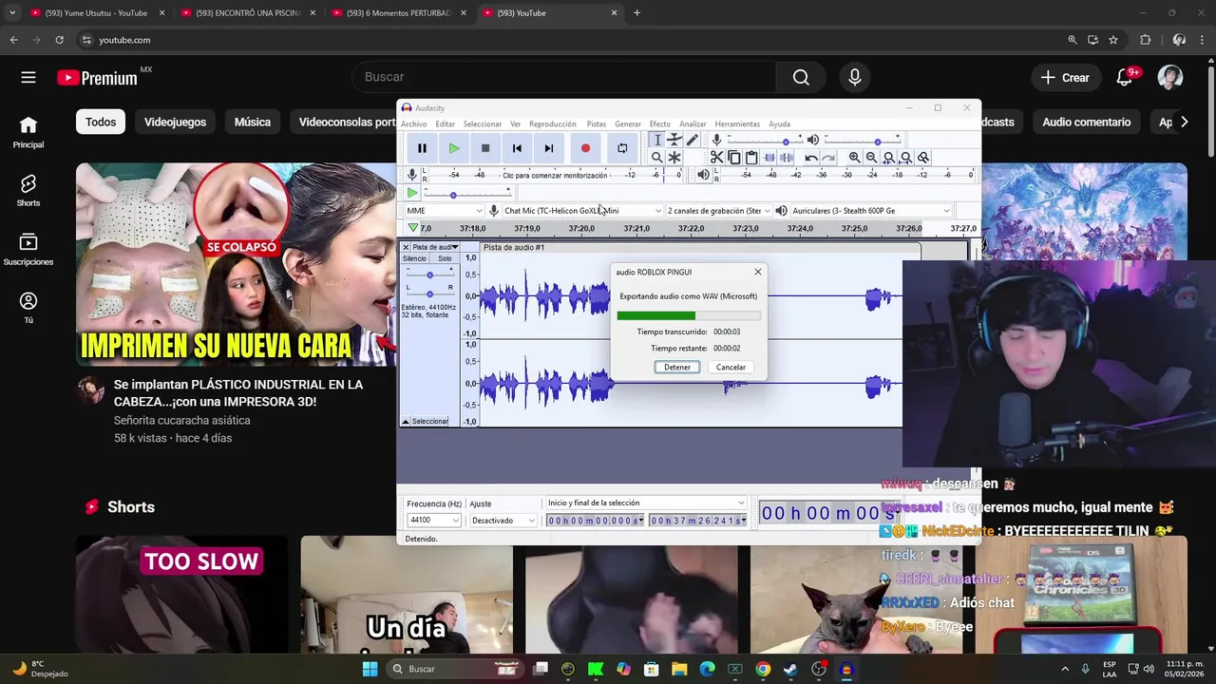The width and height of the screenshot is (1216, 684).
Task: Click the green Play button in Audacity transport
Action: 454,148
